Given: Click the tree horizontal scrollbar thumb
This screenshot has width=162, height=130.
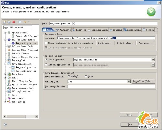Looking at the screenshot, I should coord(16,116).
